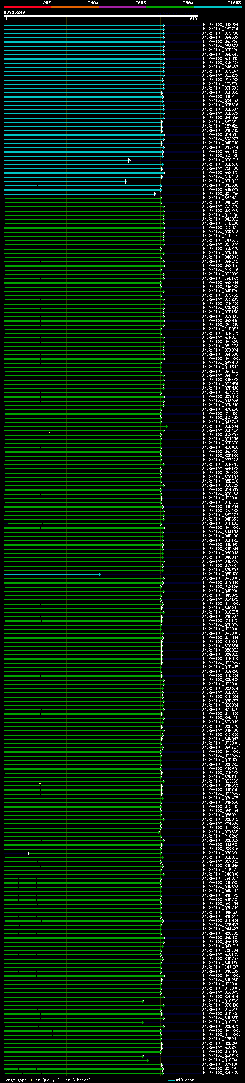The width and height of the screenshot is (245, 1083).
Task: Select hit UniRef100_P83373
Action: pos(220,46)
